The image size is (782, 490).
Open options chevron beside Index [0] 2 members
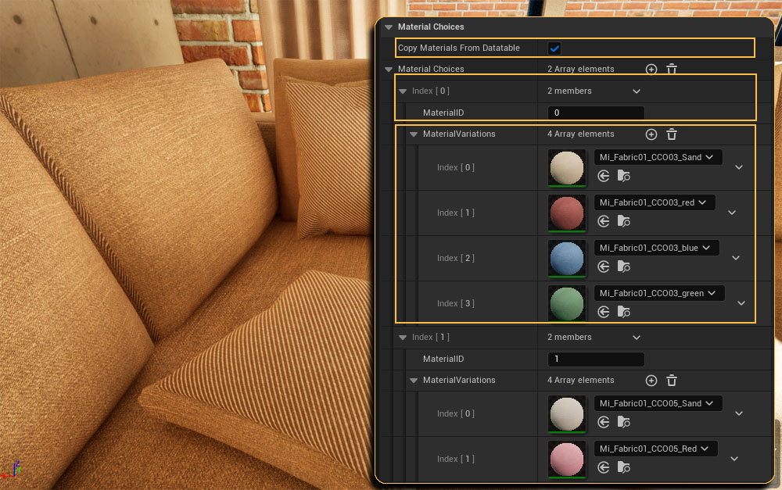pos(637,91)
